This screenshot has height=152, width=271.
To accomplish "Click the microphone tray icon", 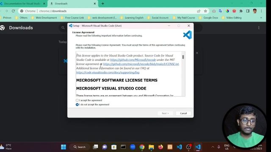I will tap(218, 147).
